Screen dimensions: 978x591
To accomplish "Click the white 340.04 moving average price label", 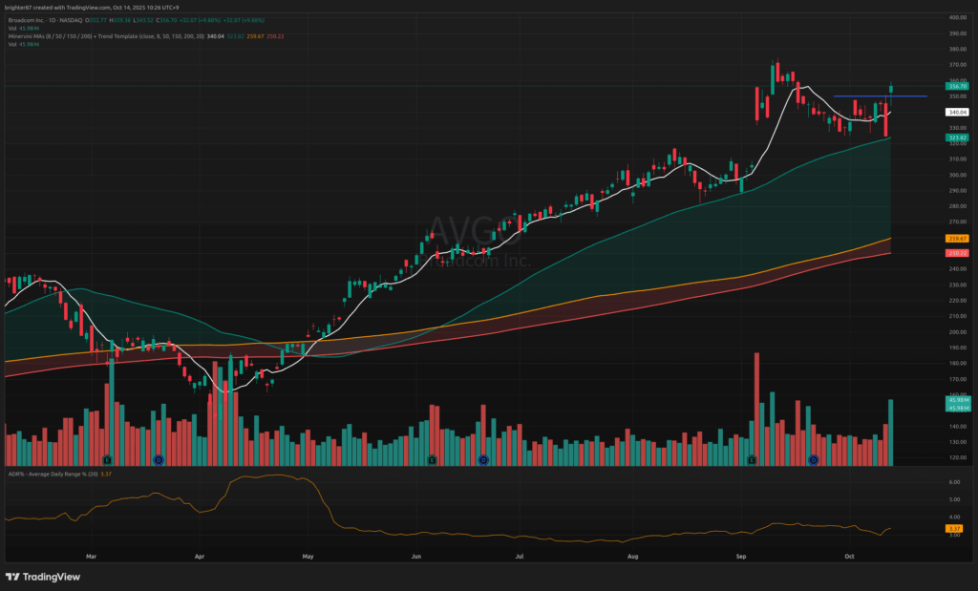I will click(957, 112).
